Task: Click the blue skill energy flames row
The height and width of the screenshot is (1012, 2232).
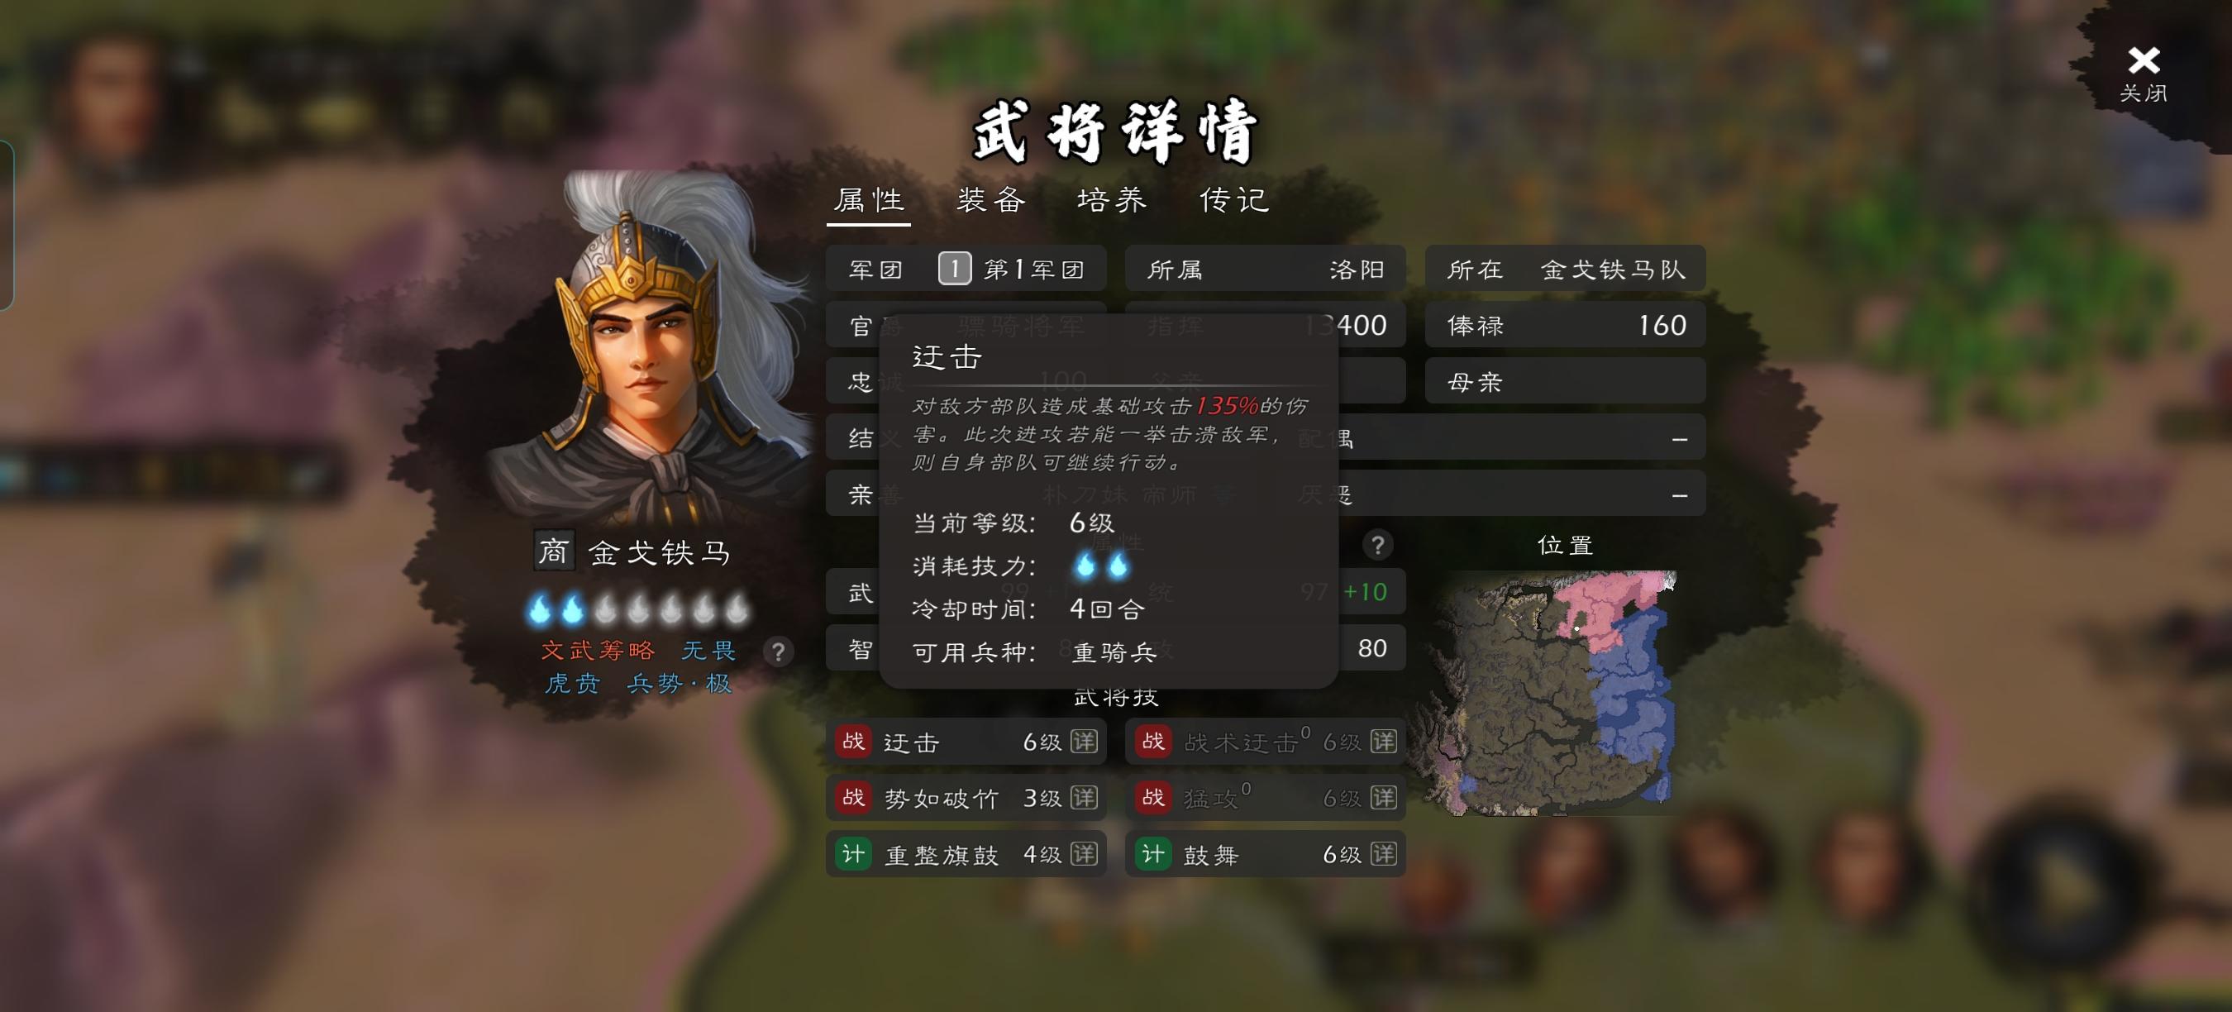Action: (x=637, y=609)
